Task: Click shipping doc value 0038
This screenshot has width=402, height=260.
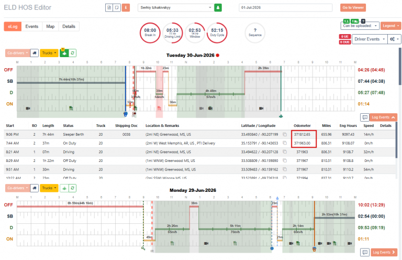Action: click(126, 134)
